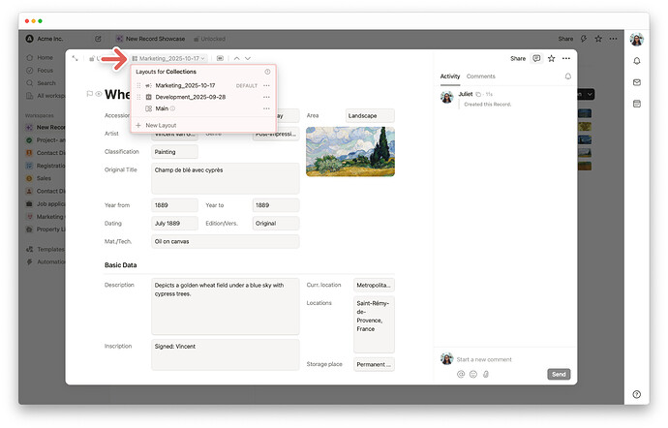Toggle comments panel icon in record header
Image resolution: width=668 pixels, height=428 pixels.
pos(536,58)
